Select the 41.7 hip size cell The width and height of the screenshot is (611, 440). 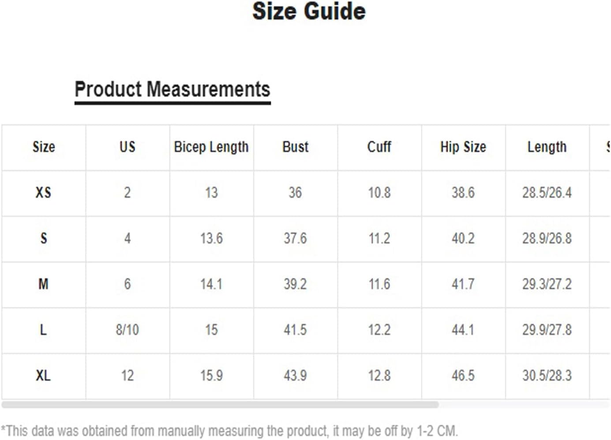[x=463, y=284]
